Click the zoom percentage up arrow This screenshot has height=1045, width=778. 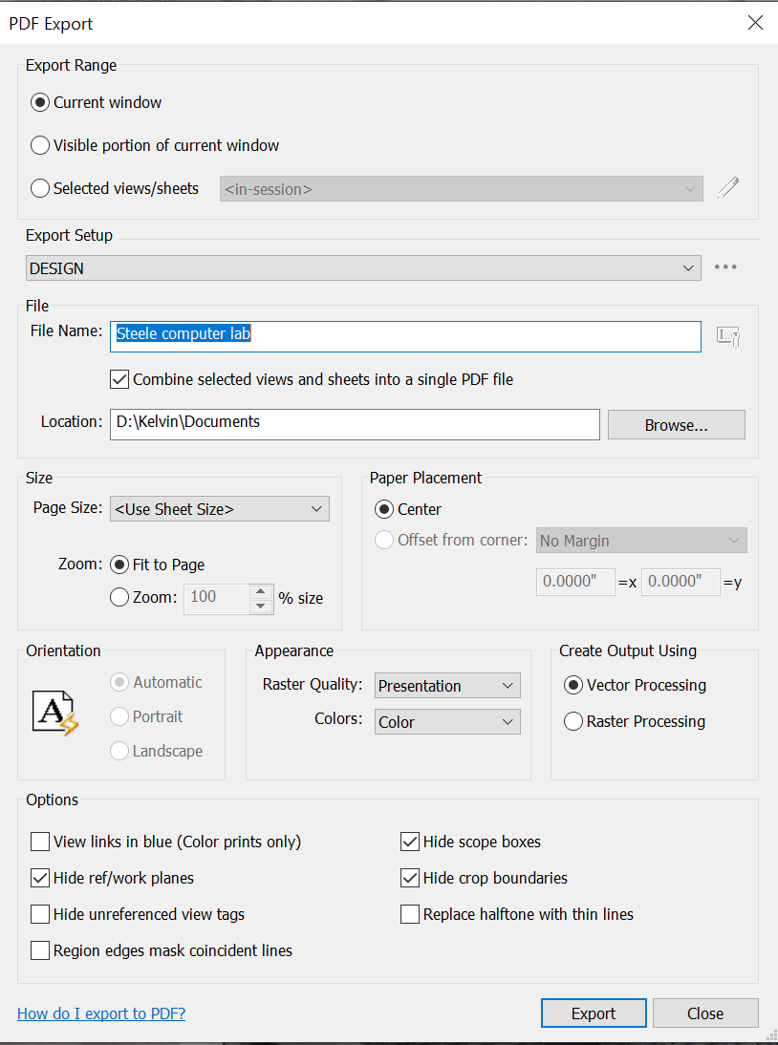click(x=260, y=592)
